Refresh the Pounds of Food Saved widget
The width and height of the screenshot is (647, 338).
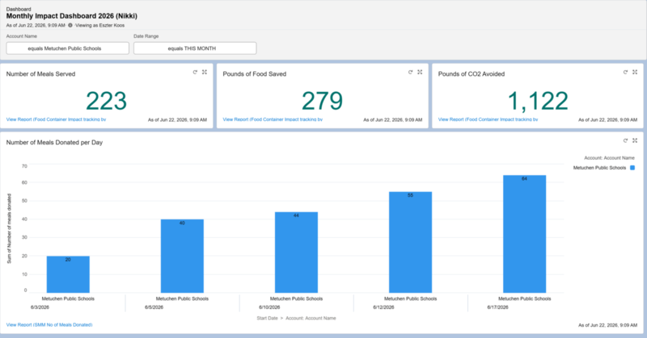411,72
